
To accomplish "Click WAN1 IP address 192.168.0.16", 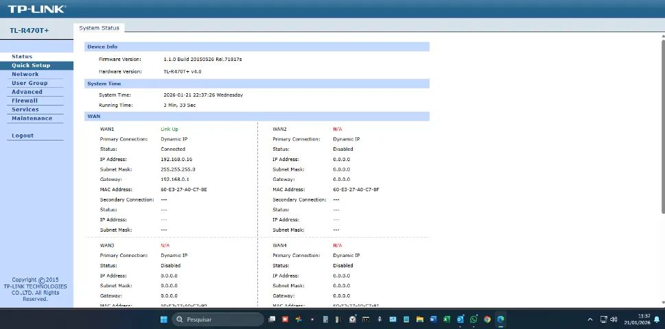I will (176, 159).
